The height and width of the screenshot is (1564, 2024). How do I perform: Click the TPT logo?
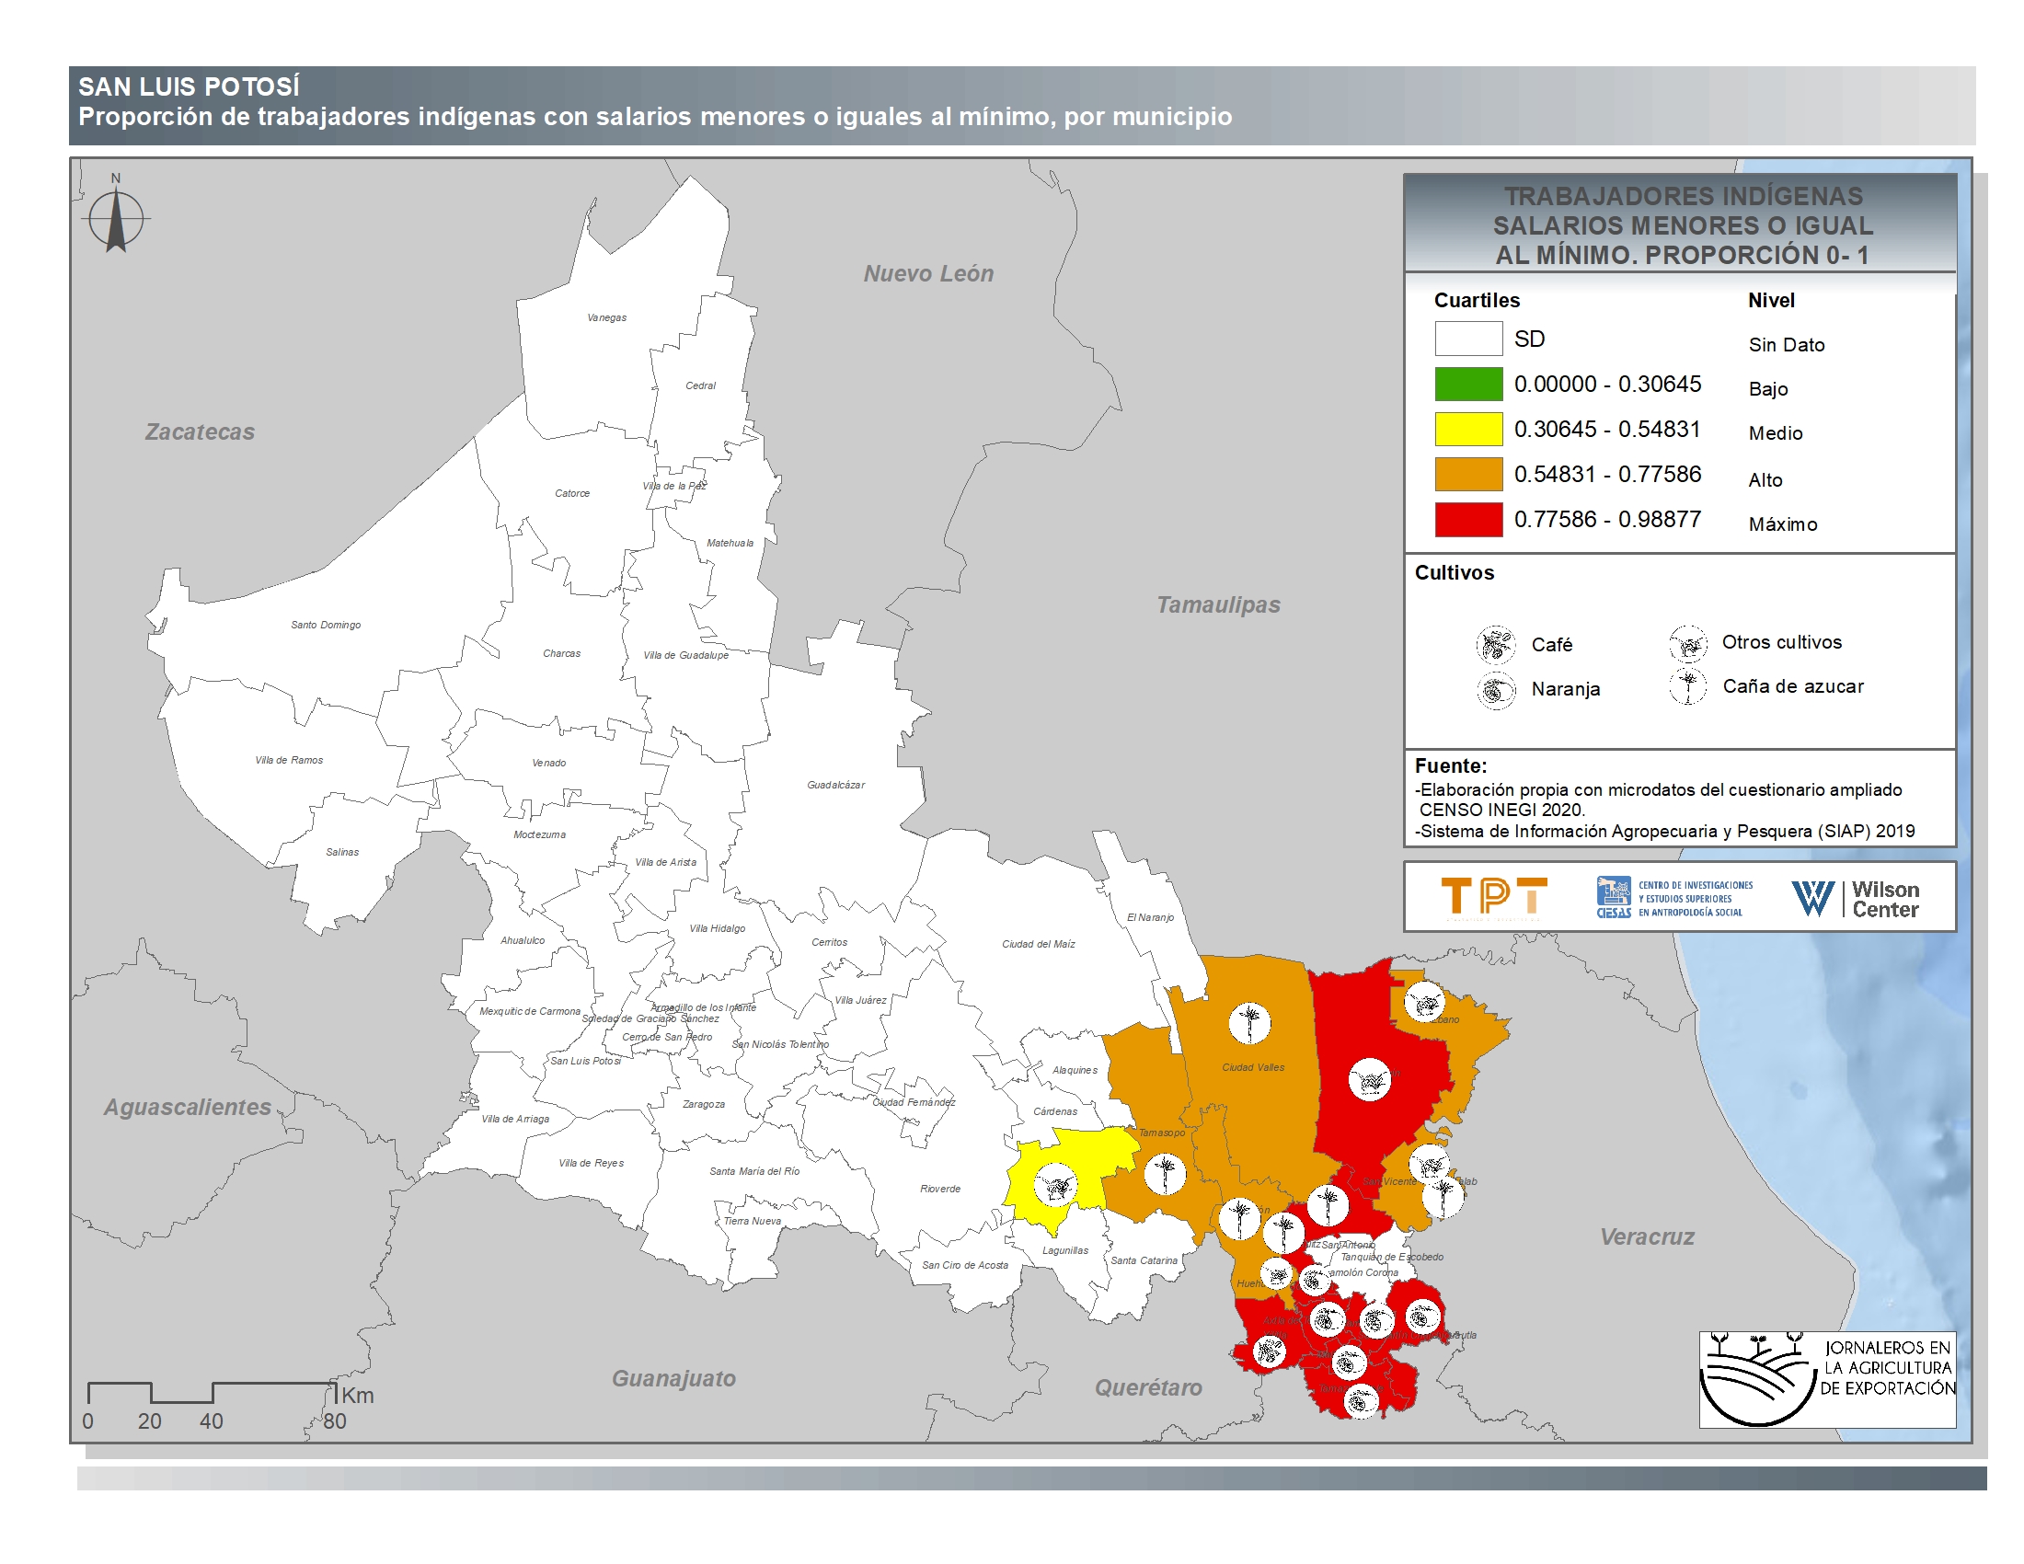pyautogui.click(x=1494, y=897)
